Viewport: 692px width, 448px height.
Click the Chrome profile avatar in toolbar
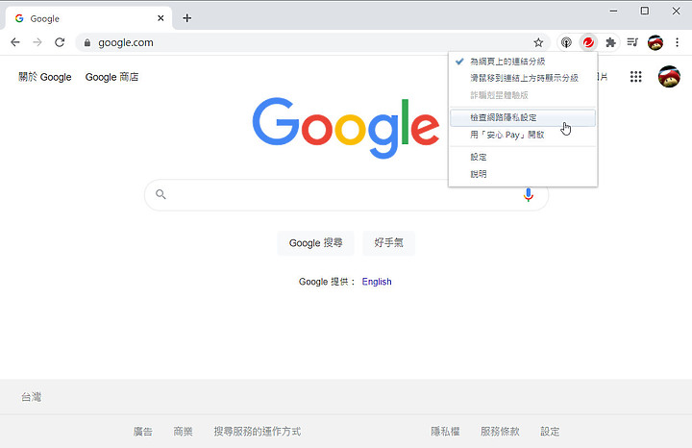click(655, 42)
